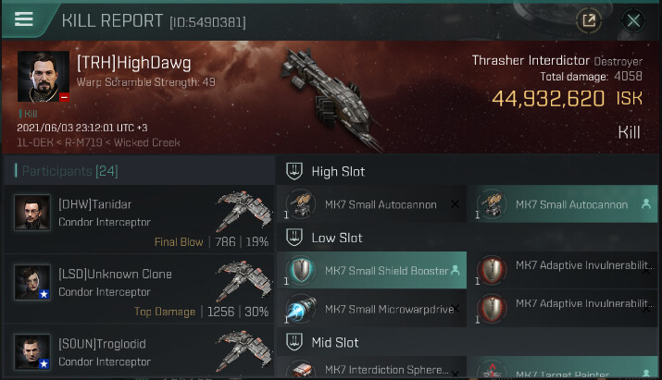This screenshot has width=662, height=380.
Task: Select the highlighted MK7 Small Autocannon module
Action: pyautogui.click(x=562, y=204)
